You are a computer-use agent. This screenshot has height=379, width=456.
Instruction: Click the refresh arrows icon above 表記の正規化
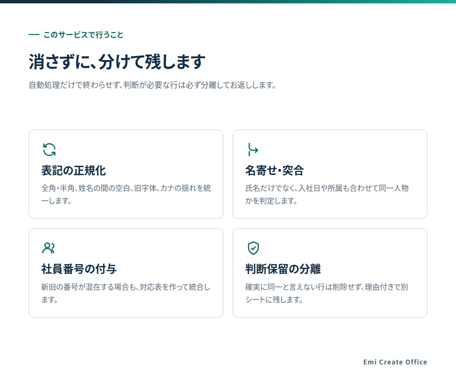[49, 150]
